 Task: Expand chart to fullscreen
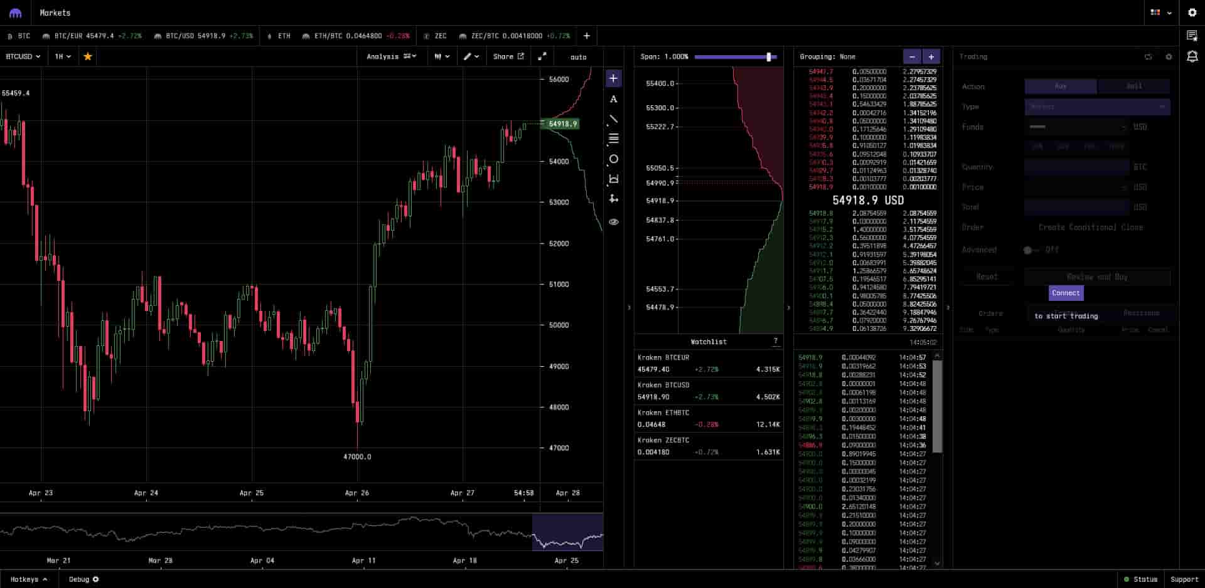coord(542,56)
